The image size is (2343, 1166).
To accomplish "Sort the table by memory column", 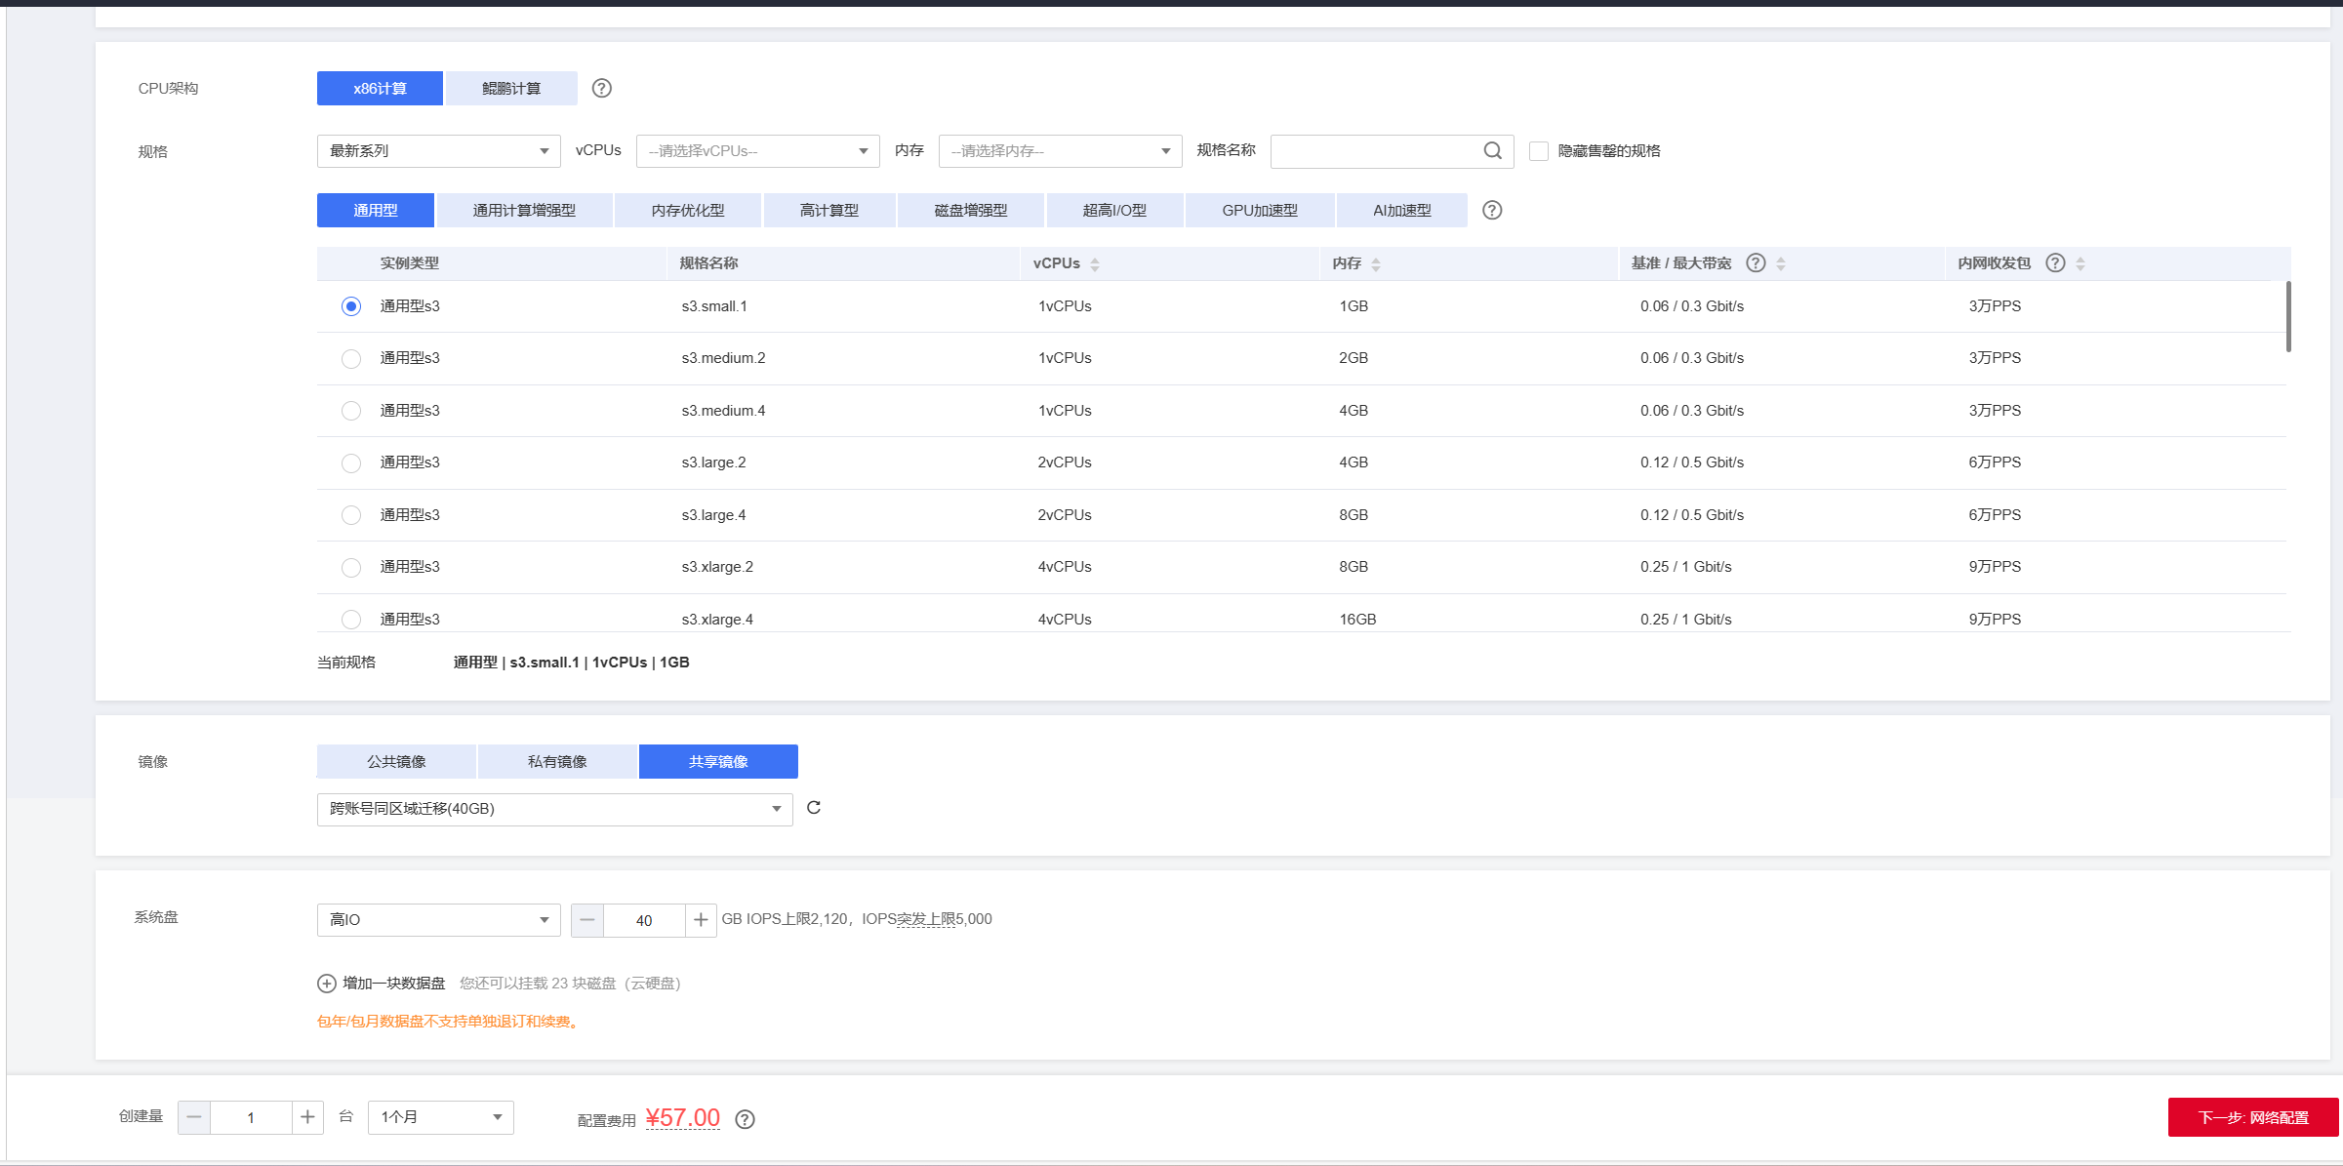I will 1376,264.
